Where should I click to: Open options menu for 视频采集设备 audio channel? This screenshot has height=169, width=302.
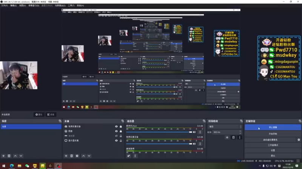click(200, 144)
